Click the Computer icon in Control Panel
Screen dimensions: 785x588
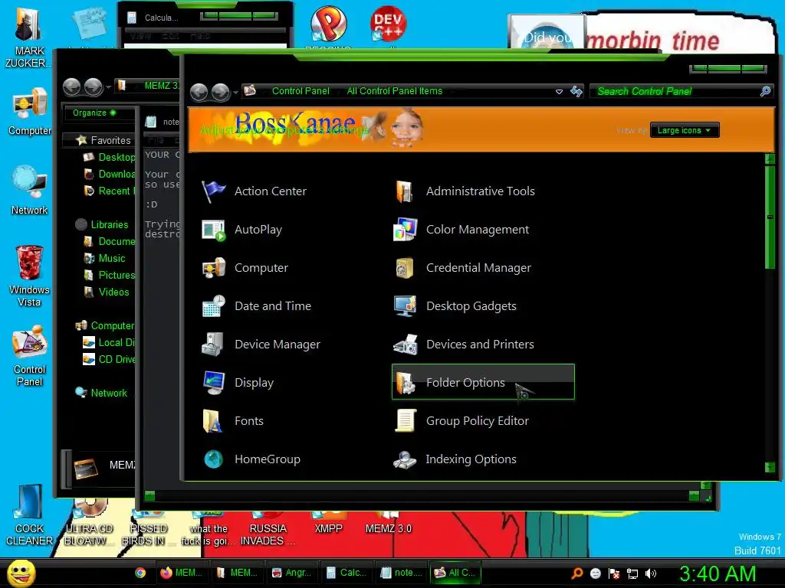tap(214, 267)
